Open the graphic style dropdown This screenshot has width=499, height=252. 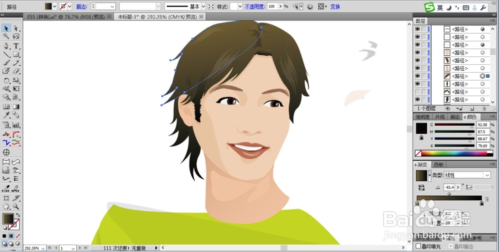click(241, 6)
